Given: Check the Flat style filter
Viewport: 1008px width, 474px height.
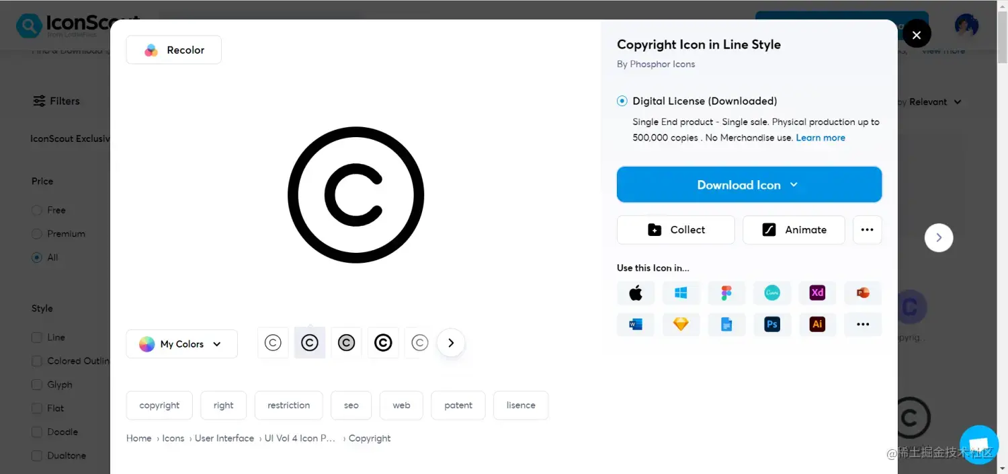Looking at the screenshot, I should (37, 408).
